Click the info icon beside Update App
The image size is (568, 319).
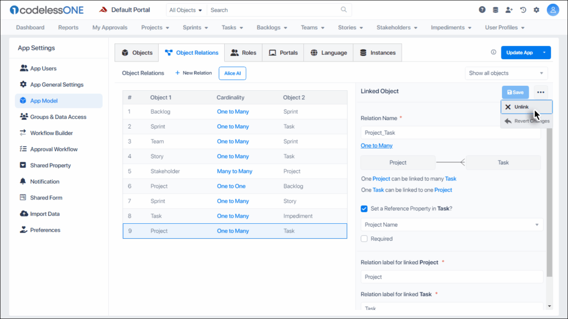pos(494,53)
